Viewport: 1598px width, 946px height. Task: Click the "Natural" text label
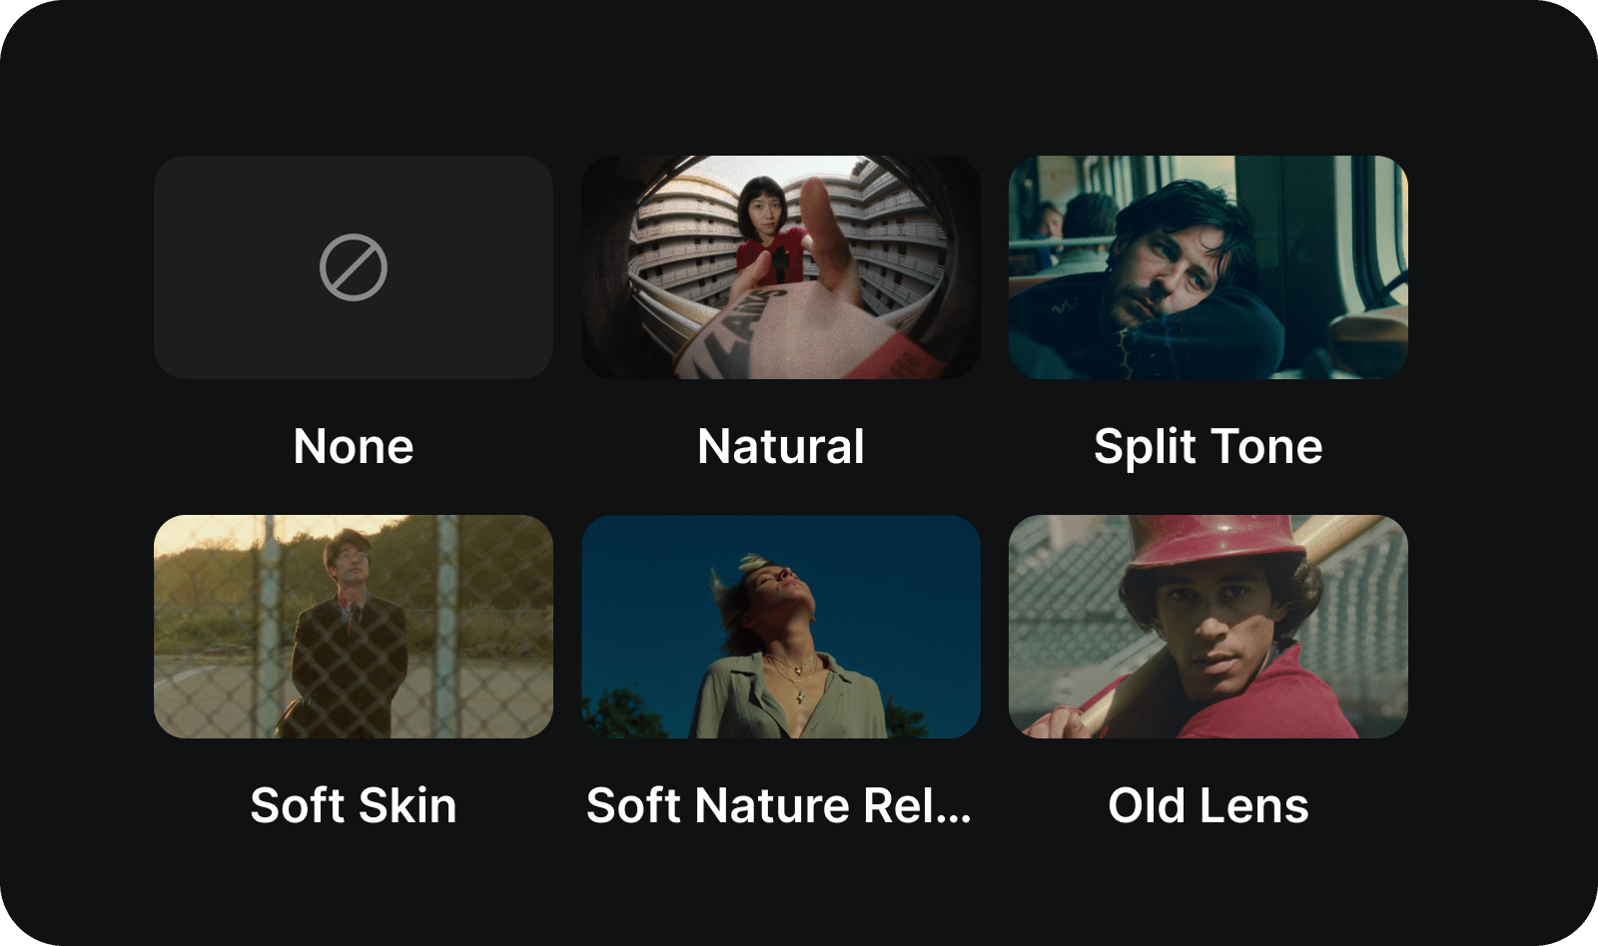[x=781, y=446]
